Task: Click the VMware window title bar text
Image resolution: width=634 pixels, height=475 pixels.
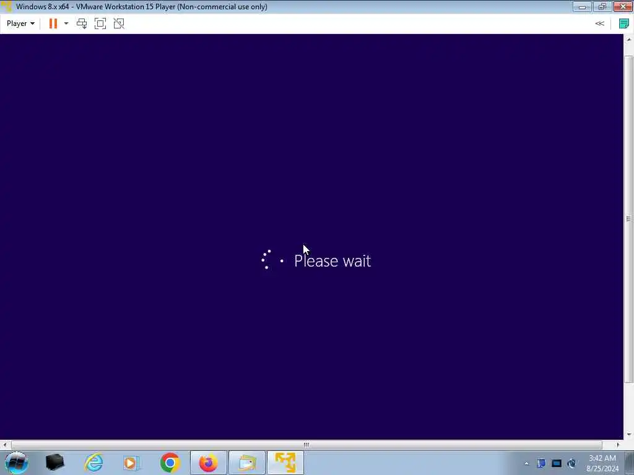Action: click(x=142, y=7)
